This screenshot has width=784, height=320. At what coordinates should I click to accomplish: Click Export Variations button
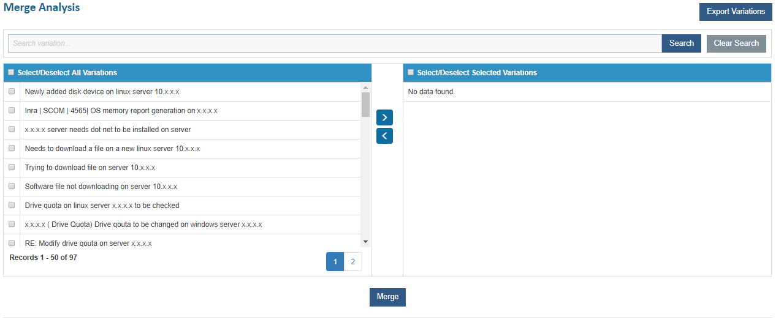click(736, 12)
